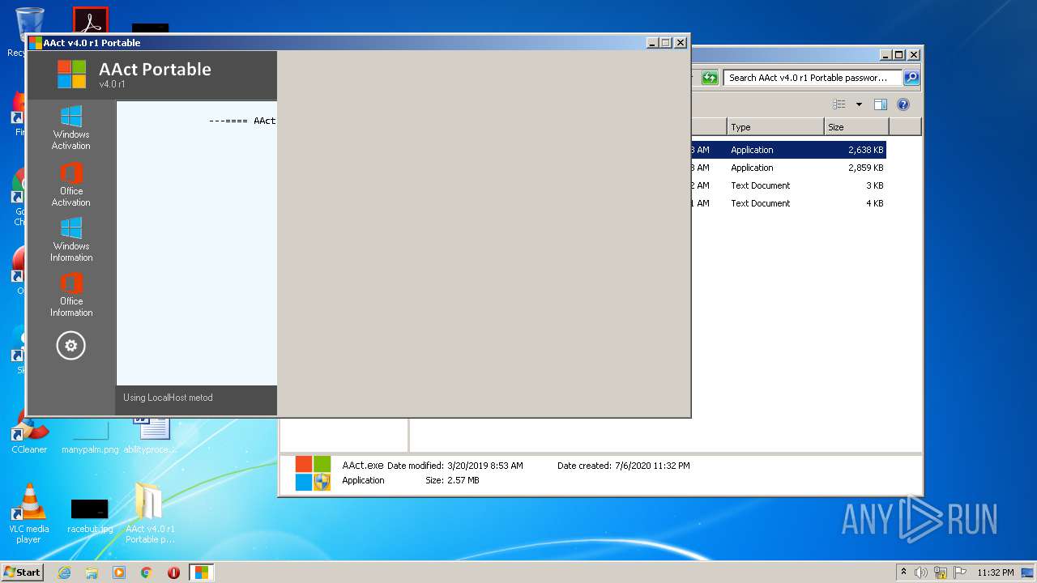
Task: Open Windows Activation in AAct
Action: pyautogui.click(x=71, y=128)
